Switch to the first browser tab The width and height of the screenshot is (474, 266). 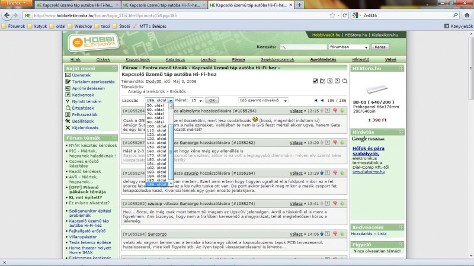tap(78, 5)
